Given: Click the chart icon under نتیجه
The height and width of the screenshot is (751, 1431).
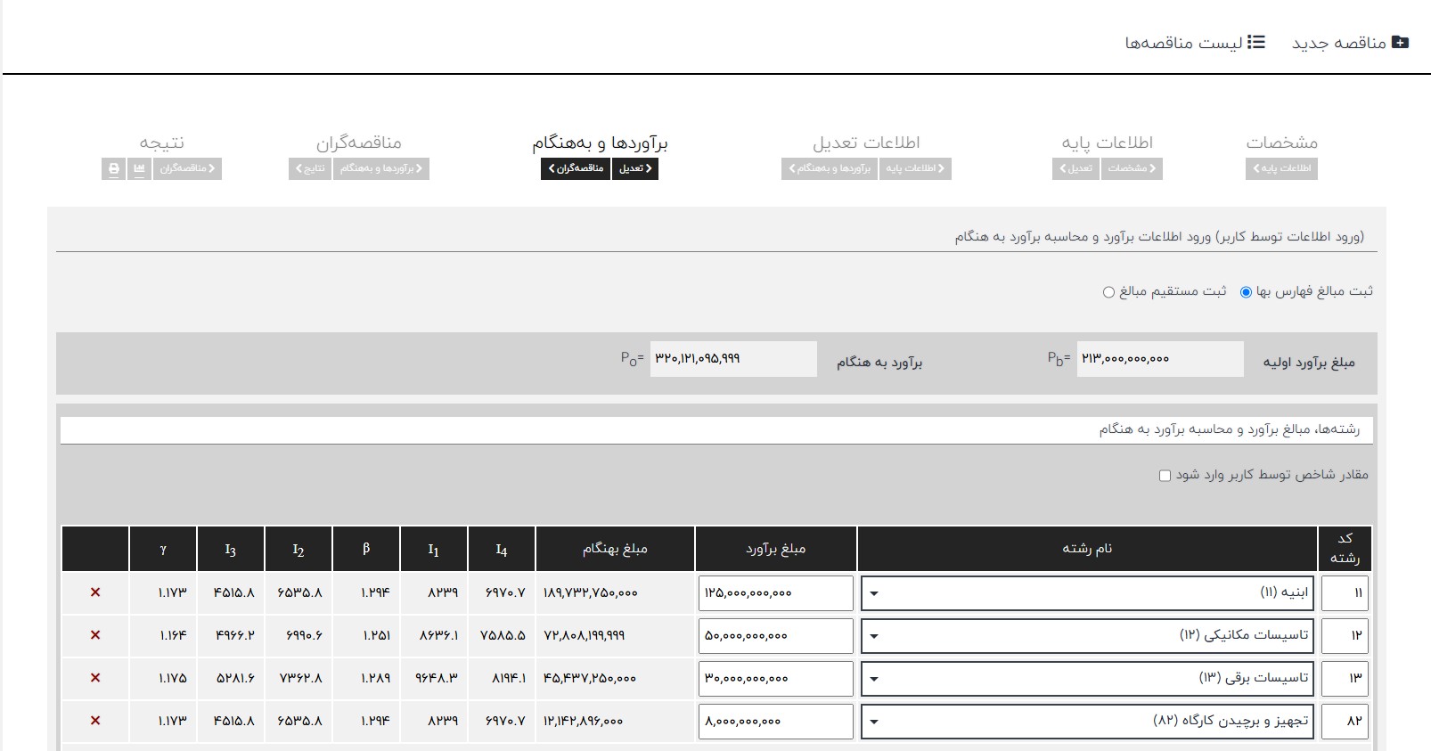Looking at the screenshot, I should click(139, 168).
